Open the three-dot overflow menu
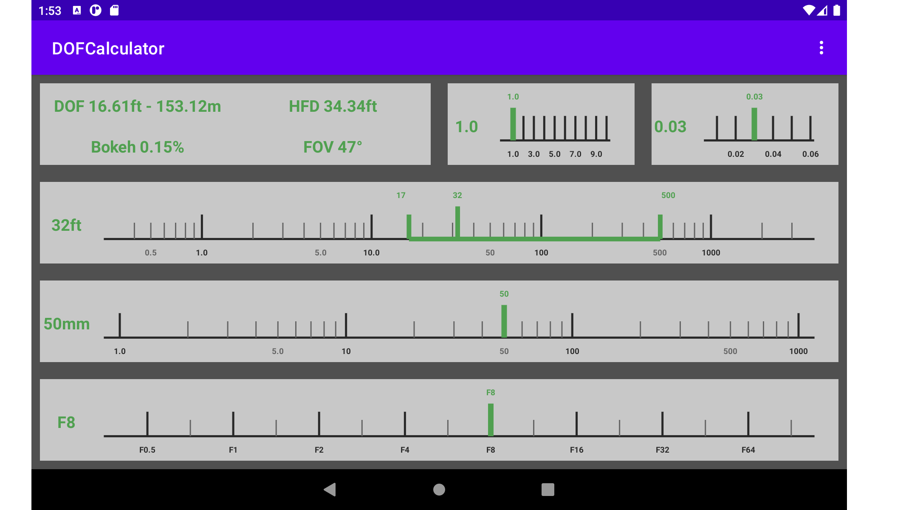The width and height of the screenshot is (906, 510). click(821, 48)
